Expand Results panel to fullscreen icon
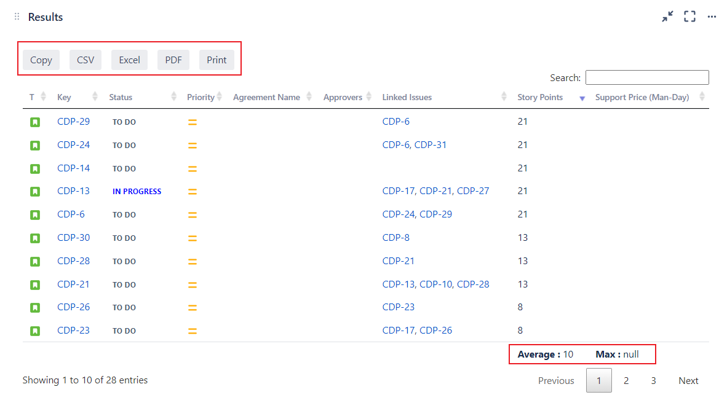The height and width of the screenshot is (411, 727). coord(690,17)
